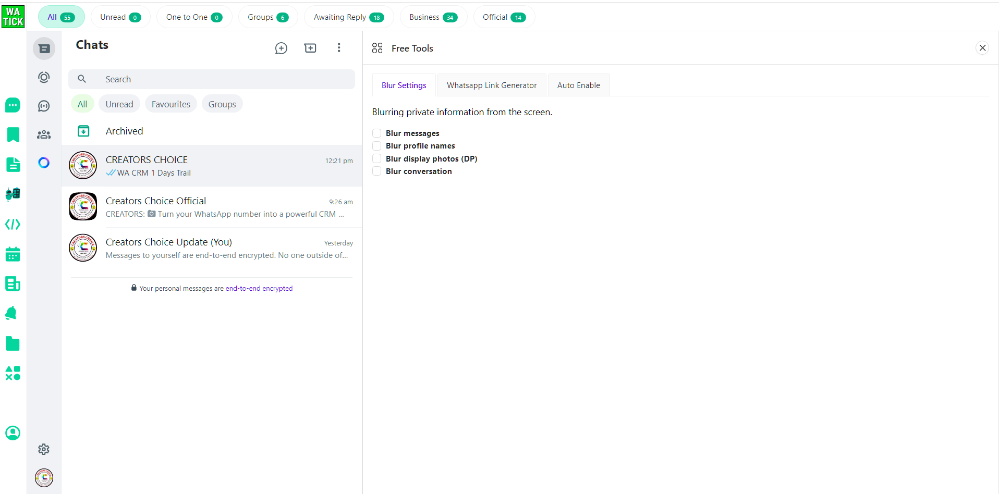Open the Chats sidebar icon
999x494 pixels.
(44, 48)
